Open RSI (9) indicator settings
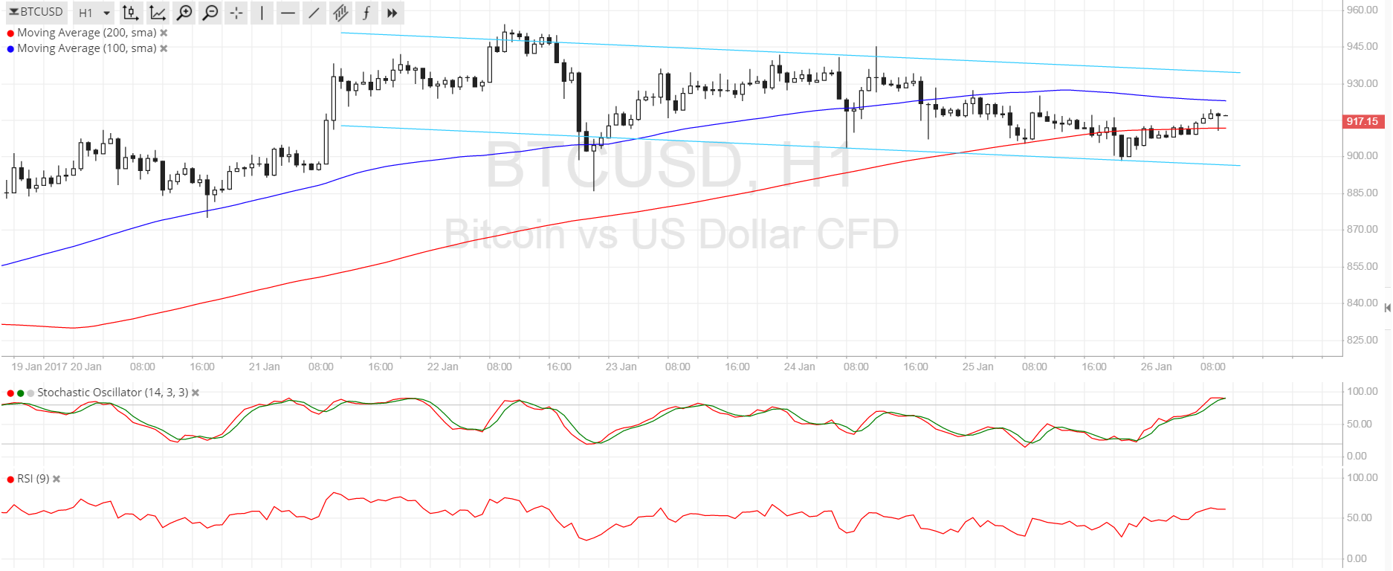The image size is (1393, 571). coord(33,479)
